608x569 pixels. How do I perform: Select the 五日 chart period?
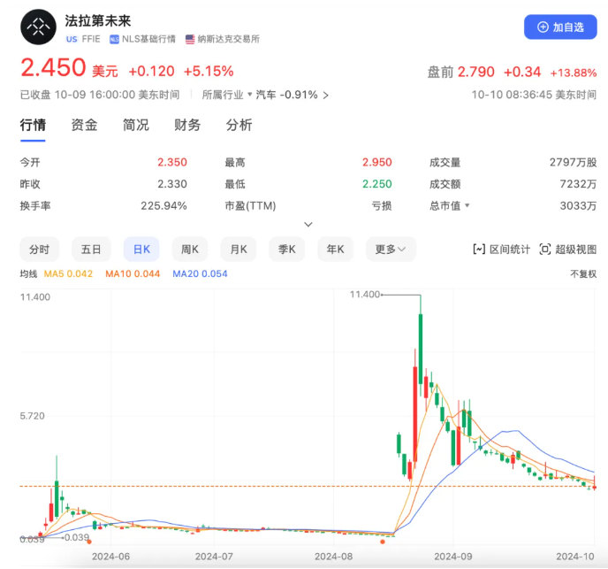(91, 250)
